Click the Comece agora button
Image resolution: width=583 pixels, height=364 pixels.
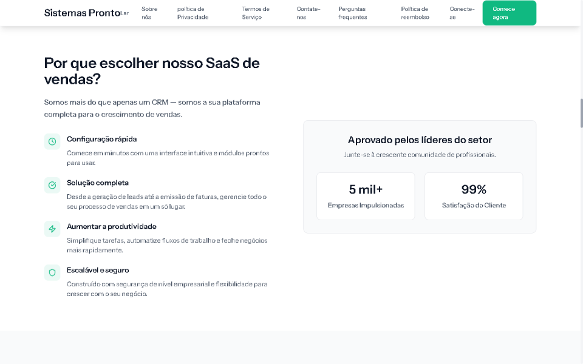point(509,12)
